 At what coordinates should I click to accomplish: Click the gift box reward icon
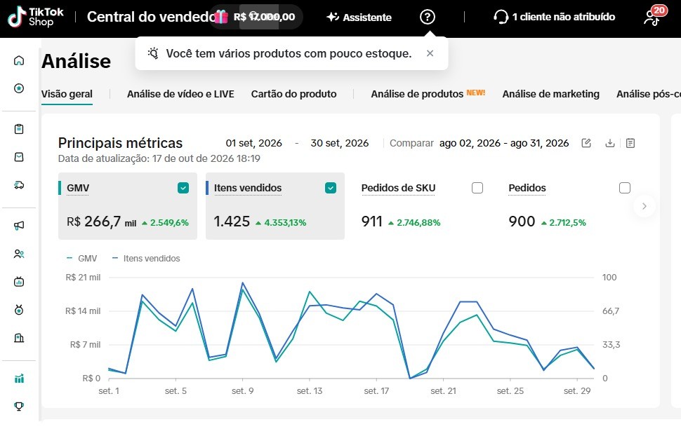(221, 17)
